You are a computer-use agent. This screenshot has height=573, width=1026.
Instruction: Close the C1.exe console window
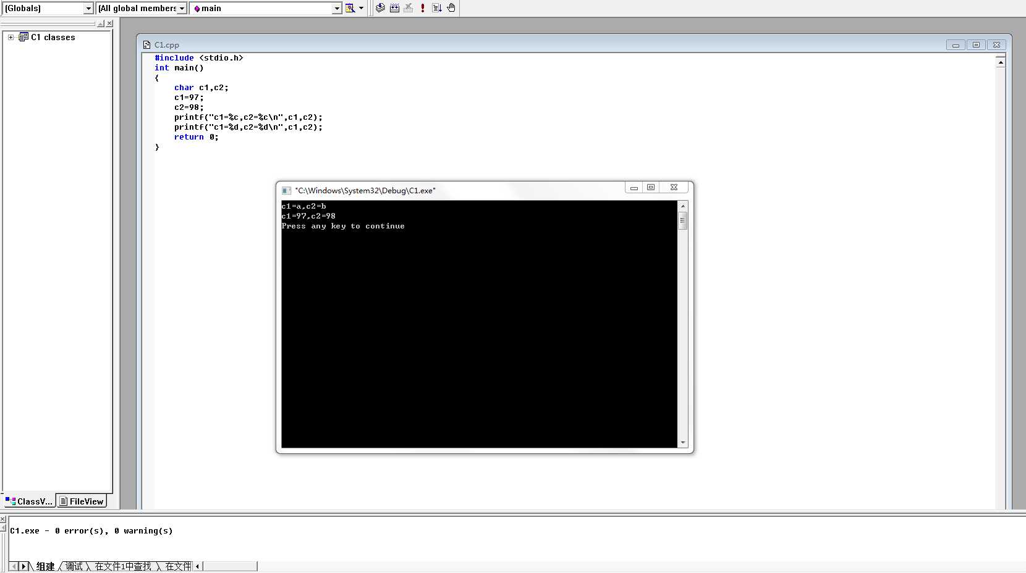[674, 187]
